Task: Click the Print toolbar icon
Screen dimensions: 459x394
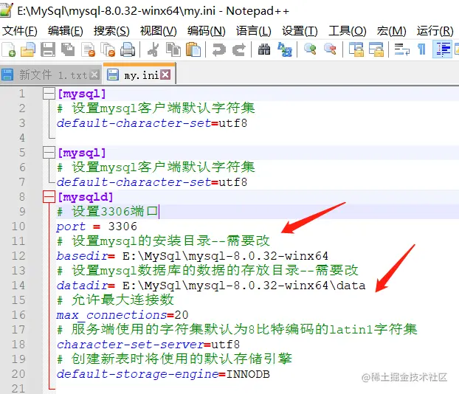Action: (x=128, y=49)
